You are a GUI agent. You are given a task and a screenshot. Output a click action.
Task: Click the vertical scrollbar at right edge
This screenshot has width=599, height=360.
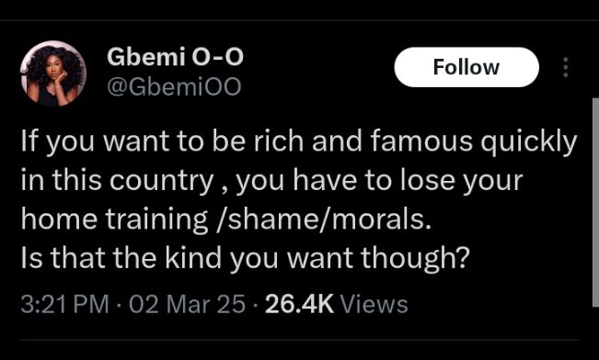595,202
